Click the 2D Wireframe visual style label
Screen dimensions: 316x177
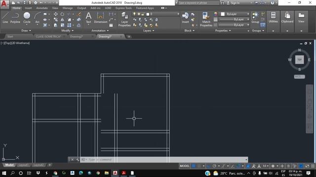pos(20,43)
